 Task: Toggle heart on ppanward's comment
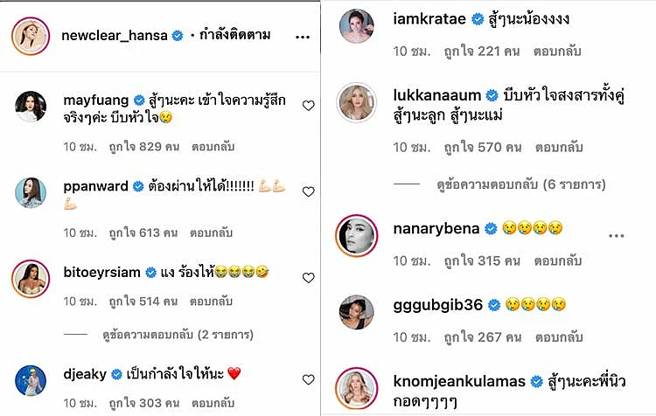pyautogui.click(x=309, y=192)
